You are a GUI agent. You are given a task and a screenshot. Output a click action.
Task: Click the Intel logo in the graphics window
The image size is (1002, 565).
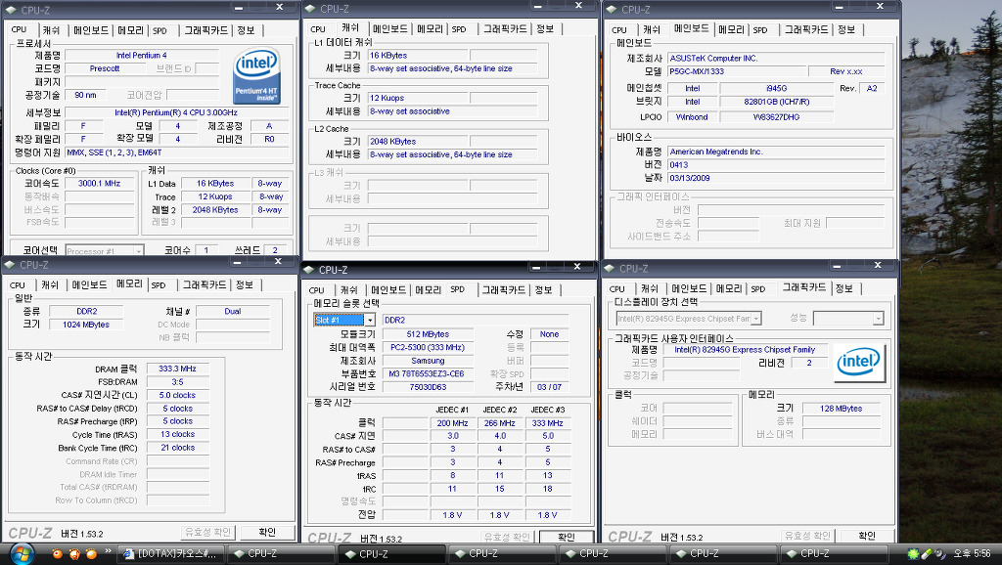tap(859, 363)
